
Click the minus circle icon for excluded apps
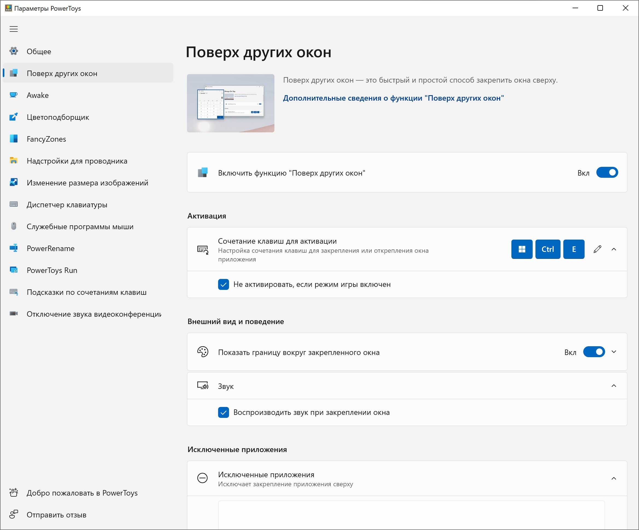(x=203, y=478)
